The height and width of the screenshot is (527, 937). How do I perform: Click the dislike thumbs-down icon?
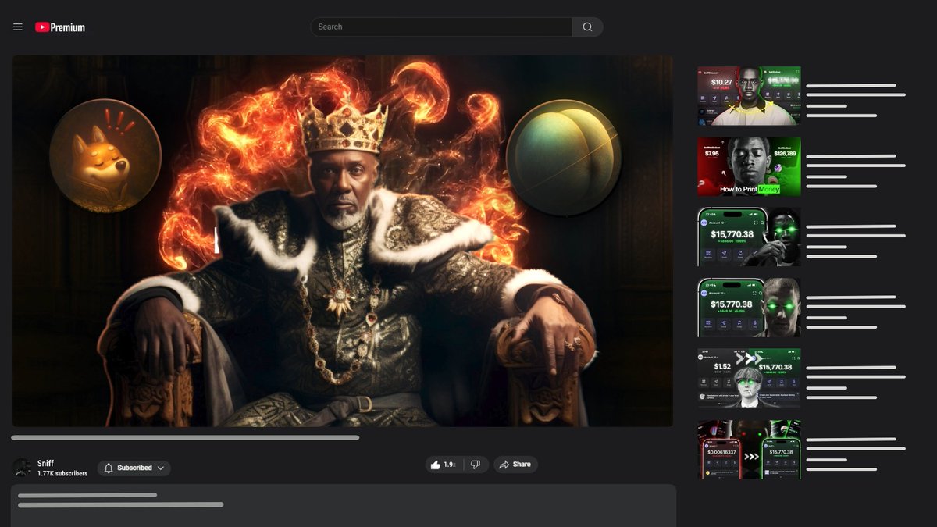[x=476, y=464]
